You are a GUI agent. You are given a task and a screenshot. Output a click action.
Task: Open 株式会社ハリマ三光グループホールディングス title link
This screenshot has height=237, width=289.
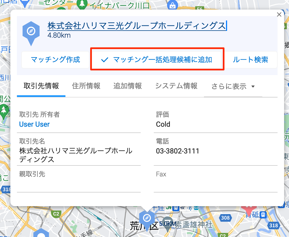(x=137, y=26)
